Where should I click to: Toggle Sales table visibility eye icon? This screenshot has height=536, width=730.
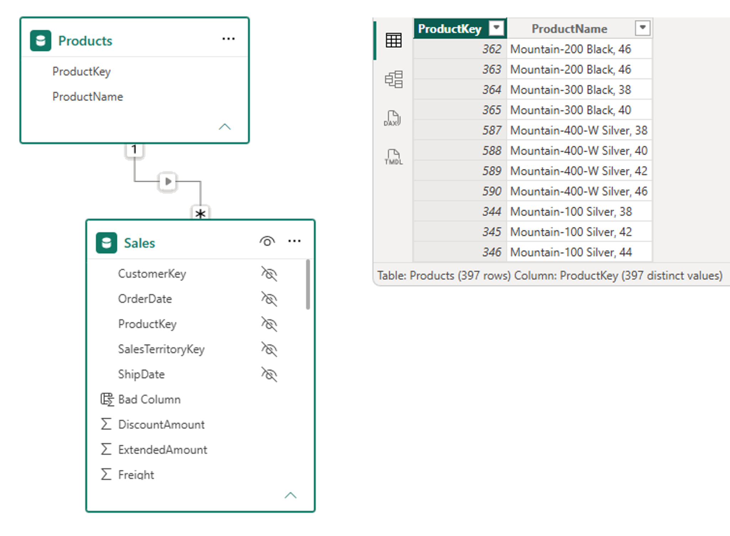[x=267, y=241]
